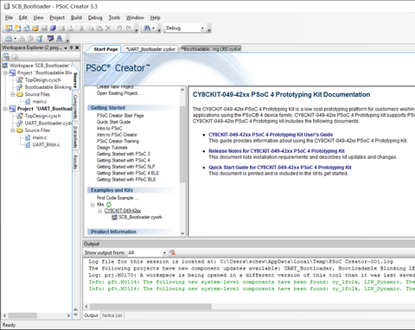Pin the Workspace Explorer panel
415x330 pixels.
click(72, 48)
